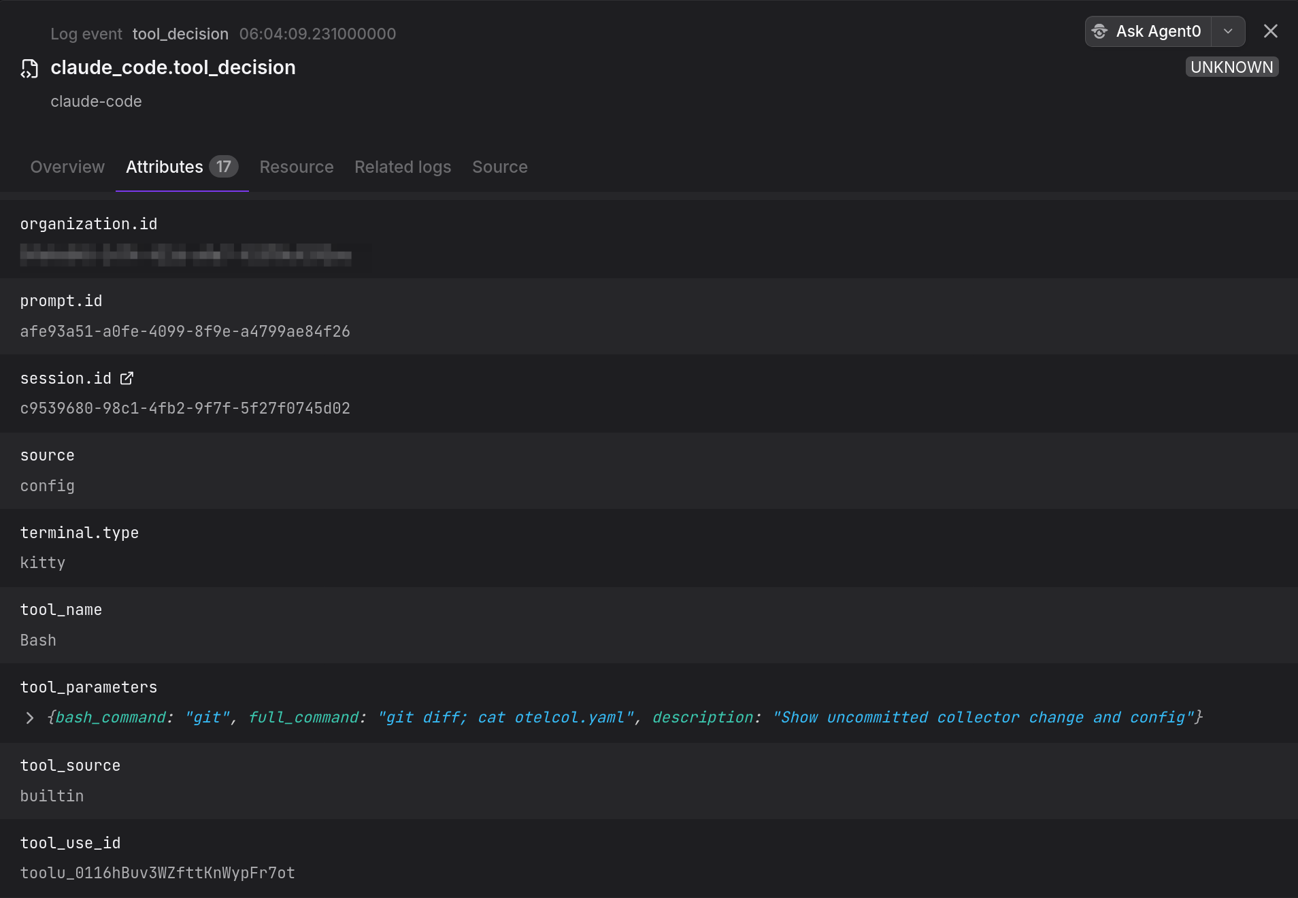Switch to the Overview tab
The image size is (1298, 898).
[x=67, y=167]
